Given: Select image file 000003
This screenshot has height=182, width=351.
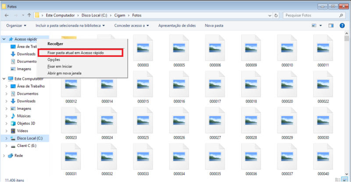Looking at the screenshot, I should click(143, 51).
